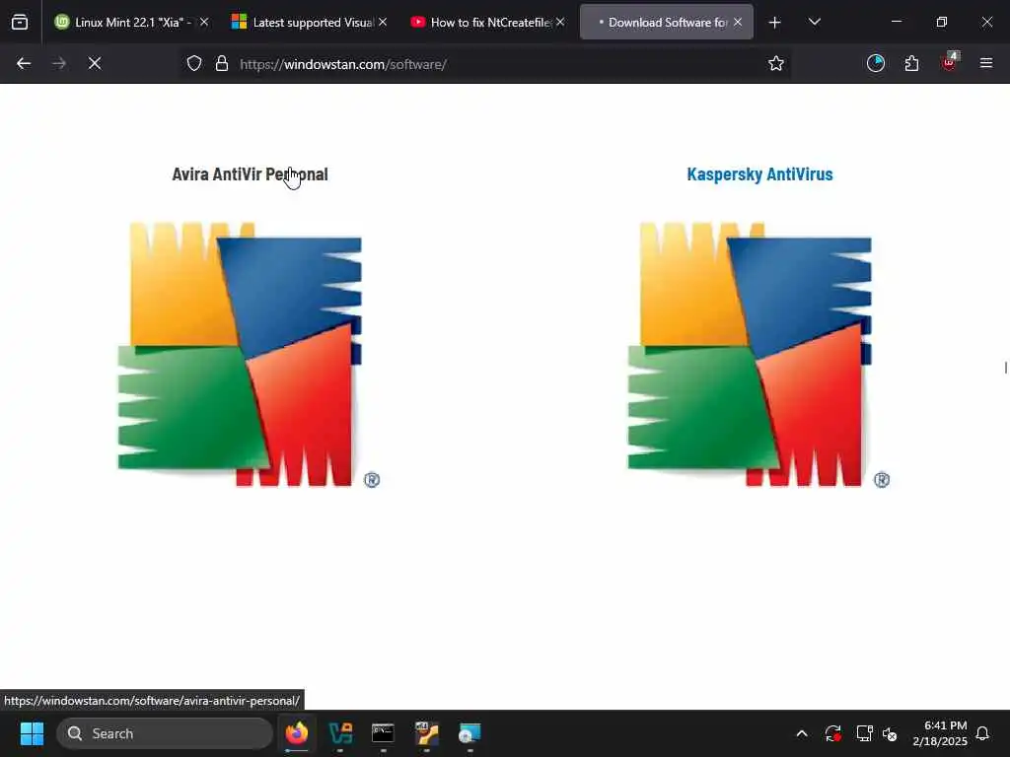The height and width of the screenshot is (757, 1010).
Task: Open the Avira AntiVir Personal link
Action: pos(250,174)
